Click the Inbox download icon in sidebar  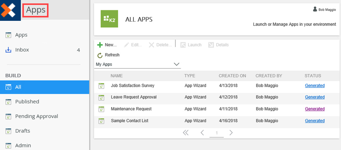pos(8,50)
